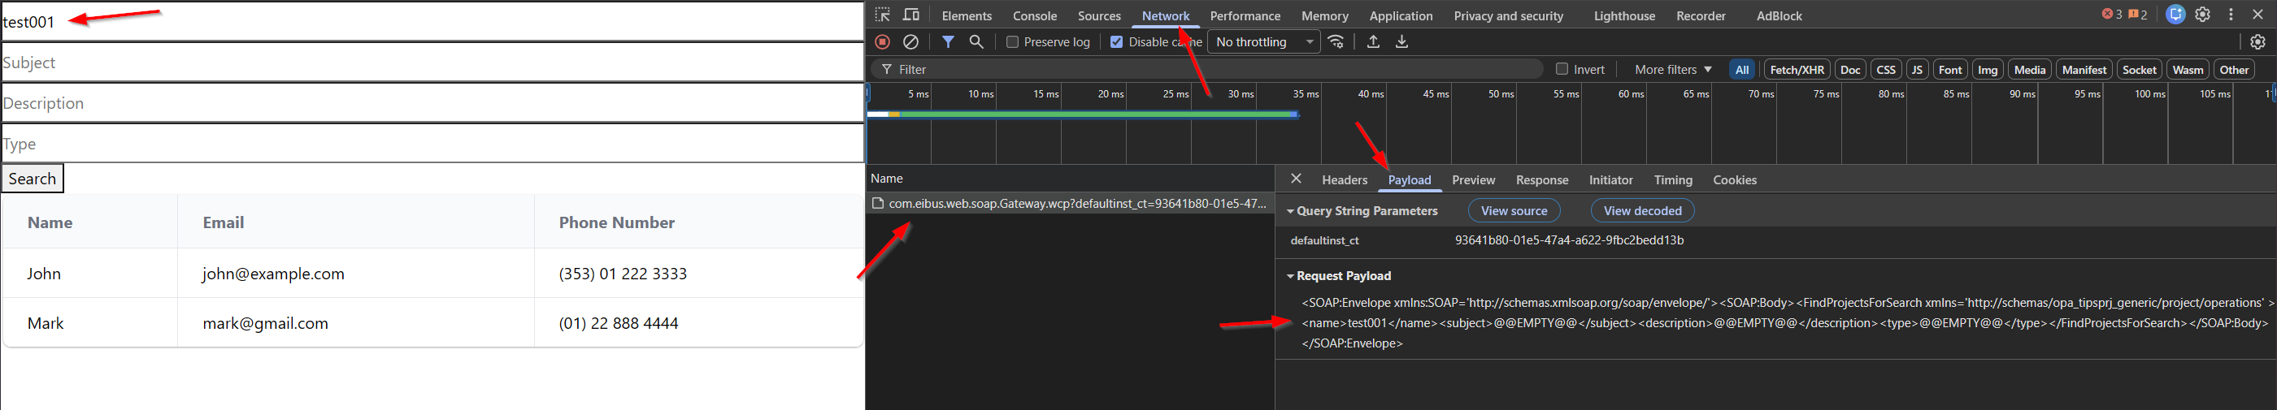Open the No throttling dropdown
This screenshot has width=2277, height=410.
tap(1263, 41)
